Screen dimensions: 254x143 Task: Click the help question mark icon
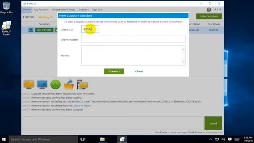click(x=209, y=10)
